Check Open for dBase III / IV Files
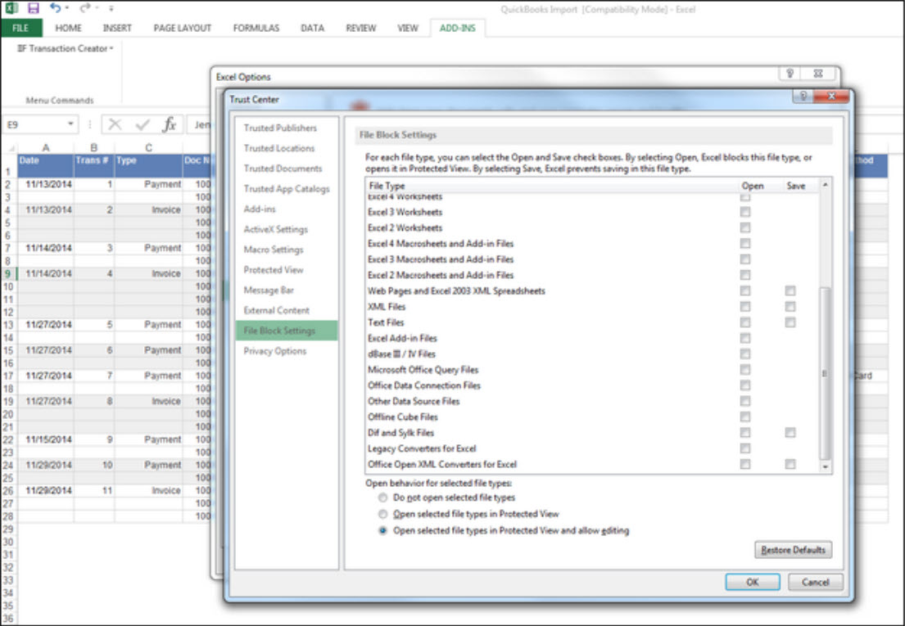 click(745, 354)
